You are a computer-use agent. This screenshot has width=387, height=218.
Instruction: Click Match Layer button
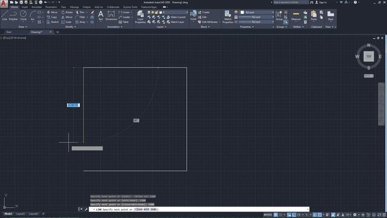pos(175,22)
